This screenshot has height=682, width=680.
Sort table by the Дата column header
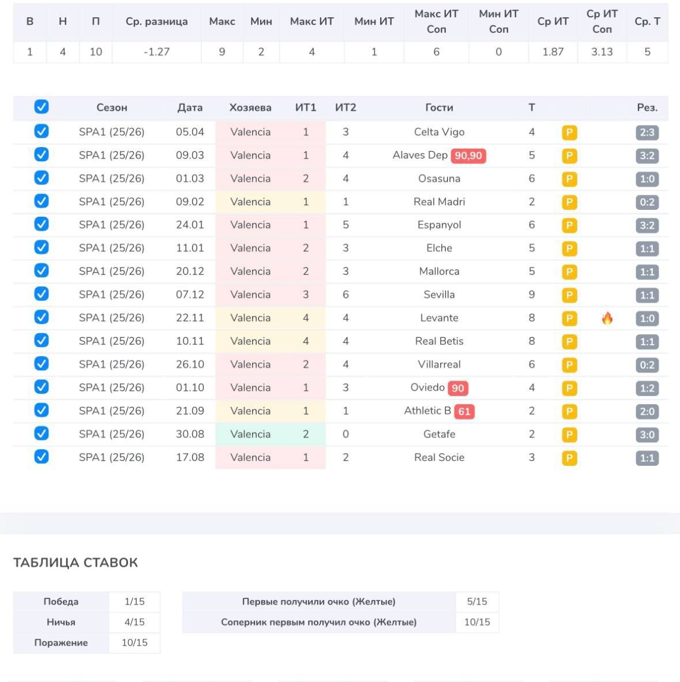(190, 107)
